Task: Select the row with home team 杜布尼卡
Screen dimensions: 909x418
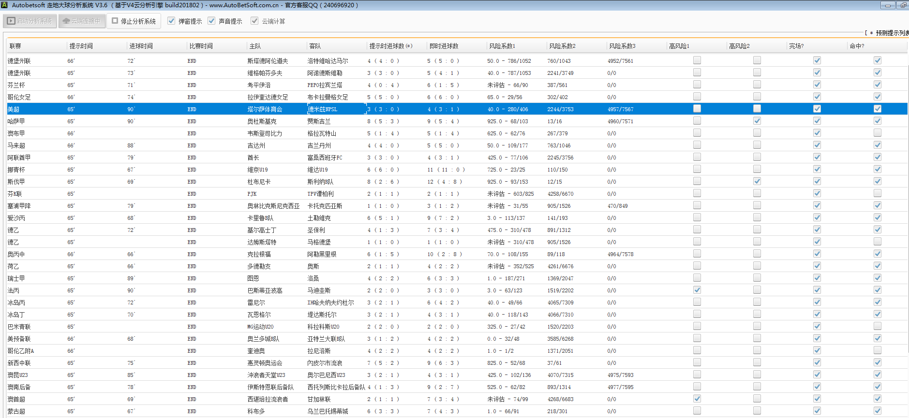Action: coord(259,182)
